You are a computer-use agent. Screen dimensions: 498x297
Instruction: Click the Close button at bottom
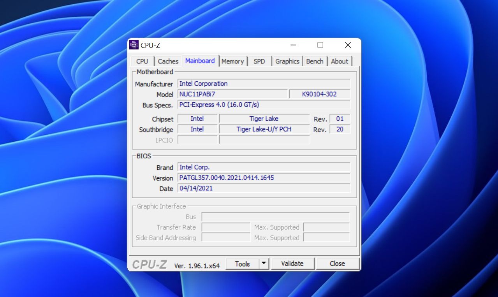tap(337, 264)
